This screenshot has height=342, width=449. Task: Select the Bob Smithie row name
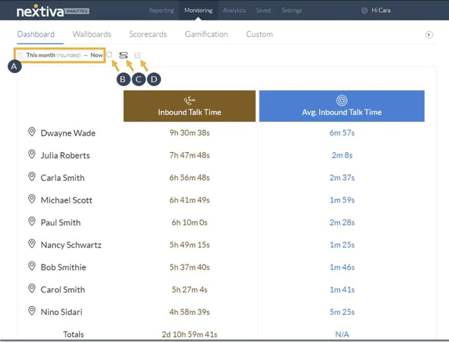[63, 267]
